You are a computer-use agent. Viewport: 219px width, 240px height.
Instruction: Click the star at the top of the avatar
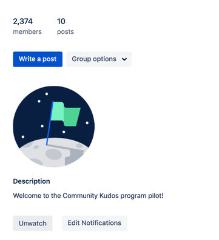(x=47, y=94)
